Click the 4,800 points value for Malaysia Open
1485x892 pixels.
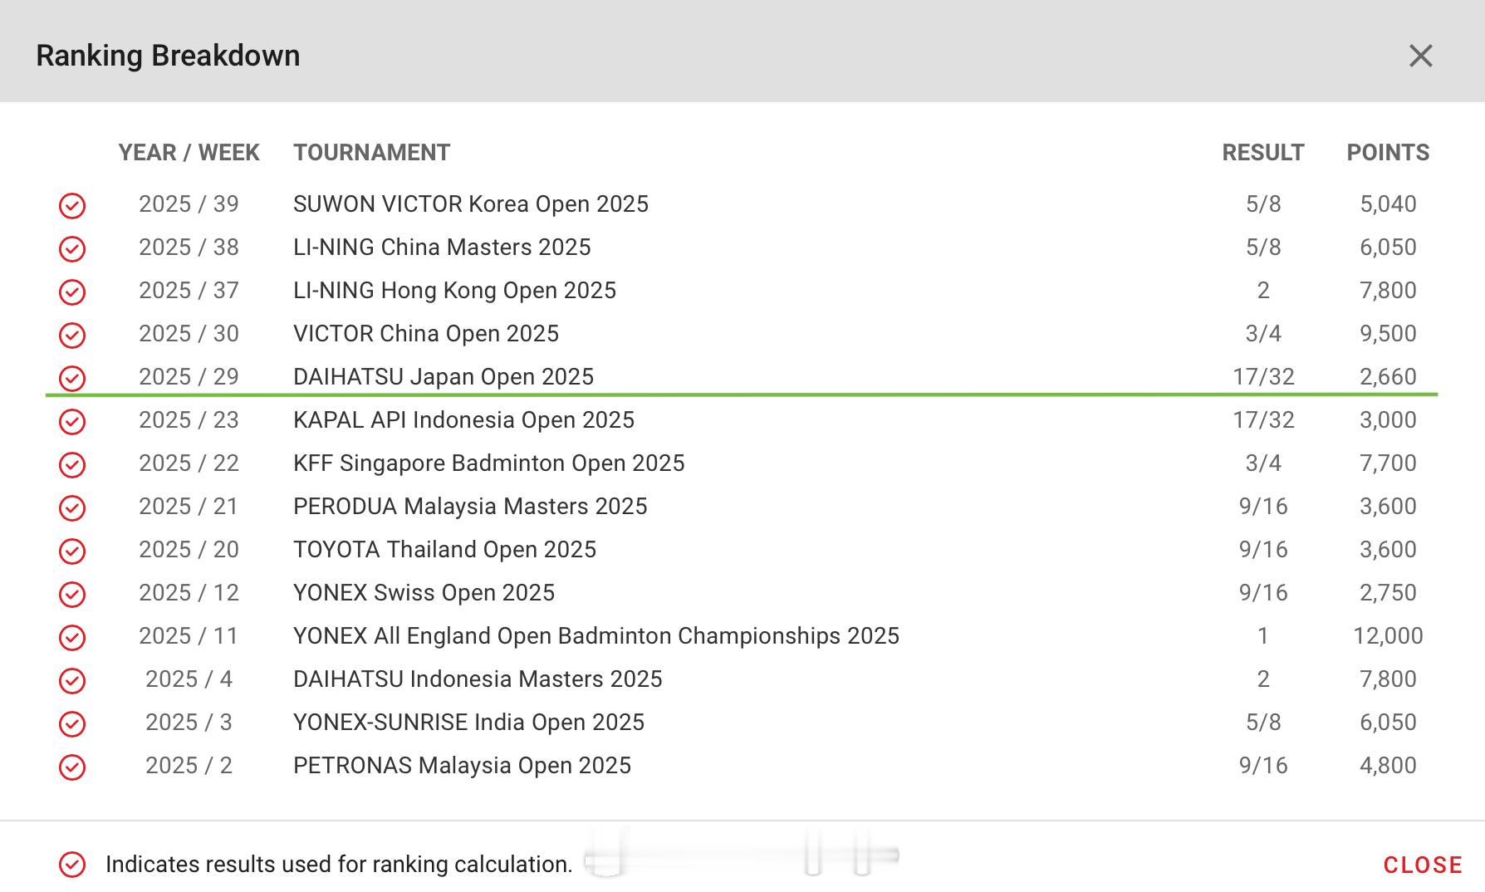[1388, 766]
